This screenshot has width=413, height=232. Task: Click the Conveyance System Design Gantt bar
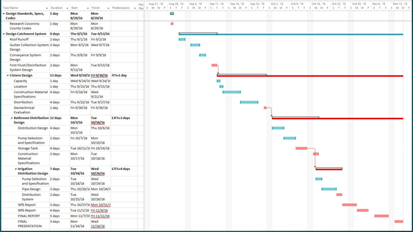coord(203,55)
